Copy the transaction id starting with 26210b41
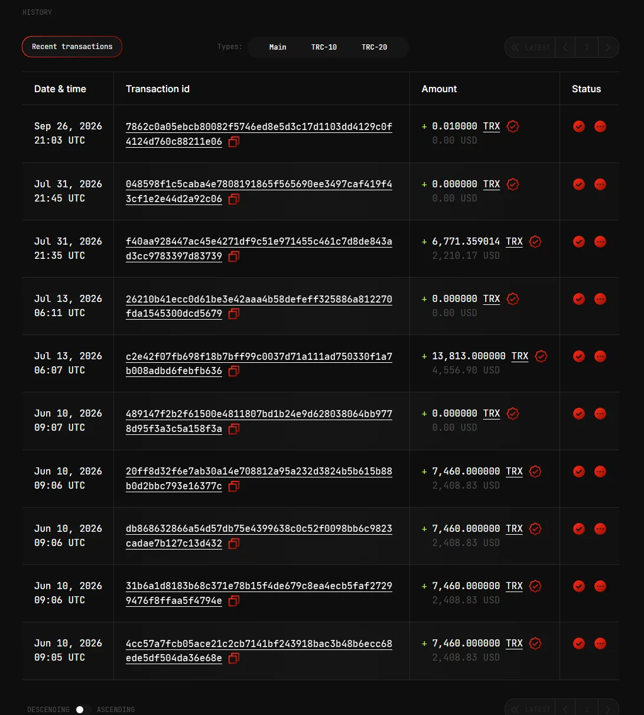The width and height of the screenshot is (644, 715). pos(234,314)
